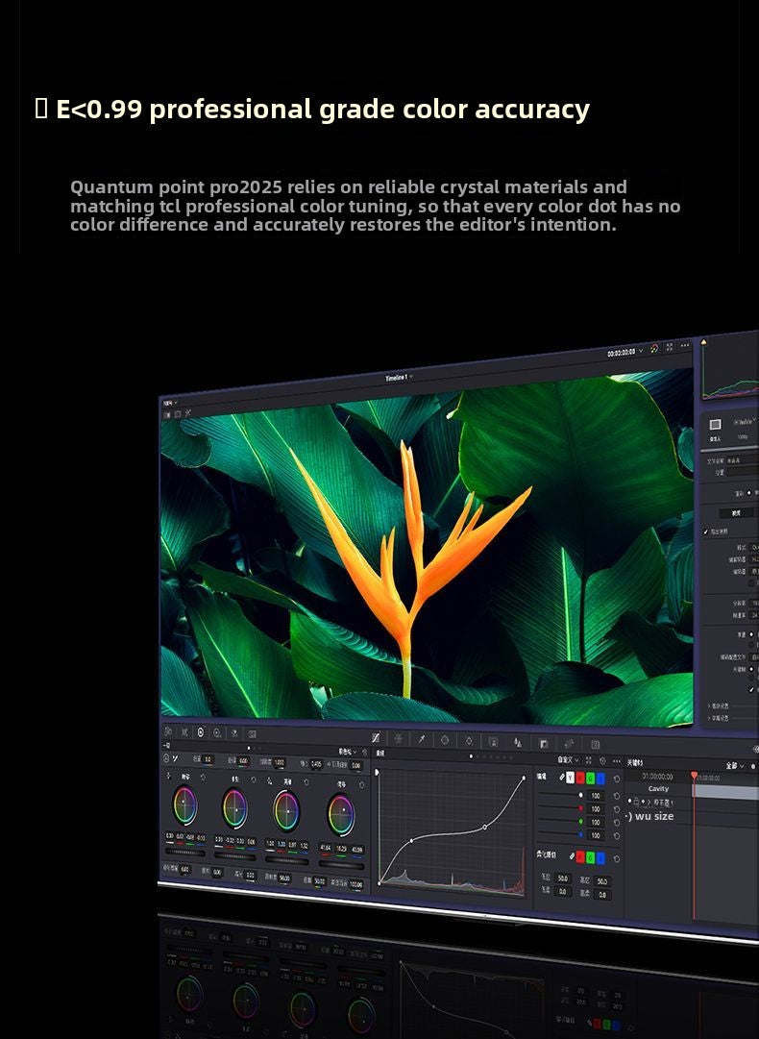Click the middle control point on the curve

(485, 827)
